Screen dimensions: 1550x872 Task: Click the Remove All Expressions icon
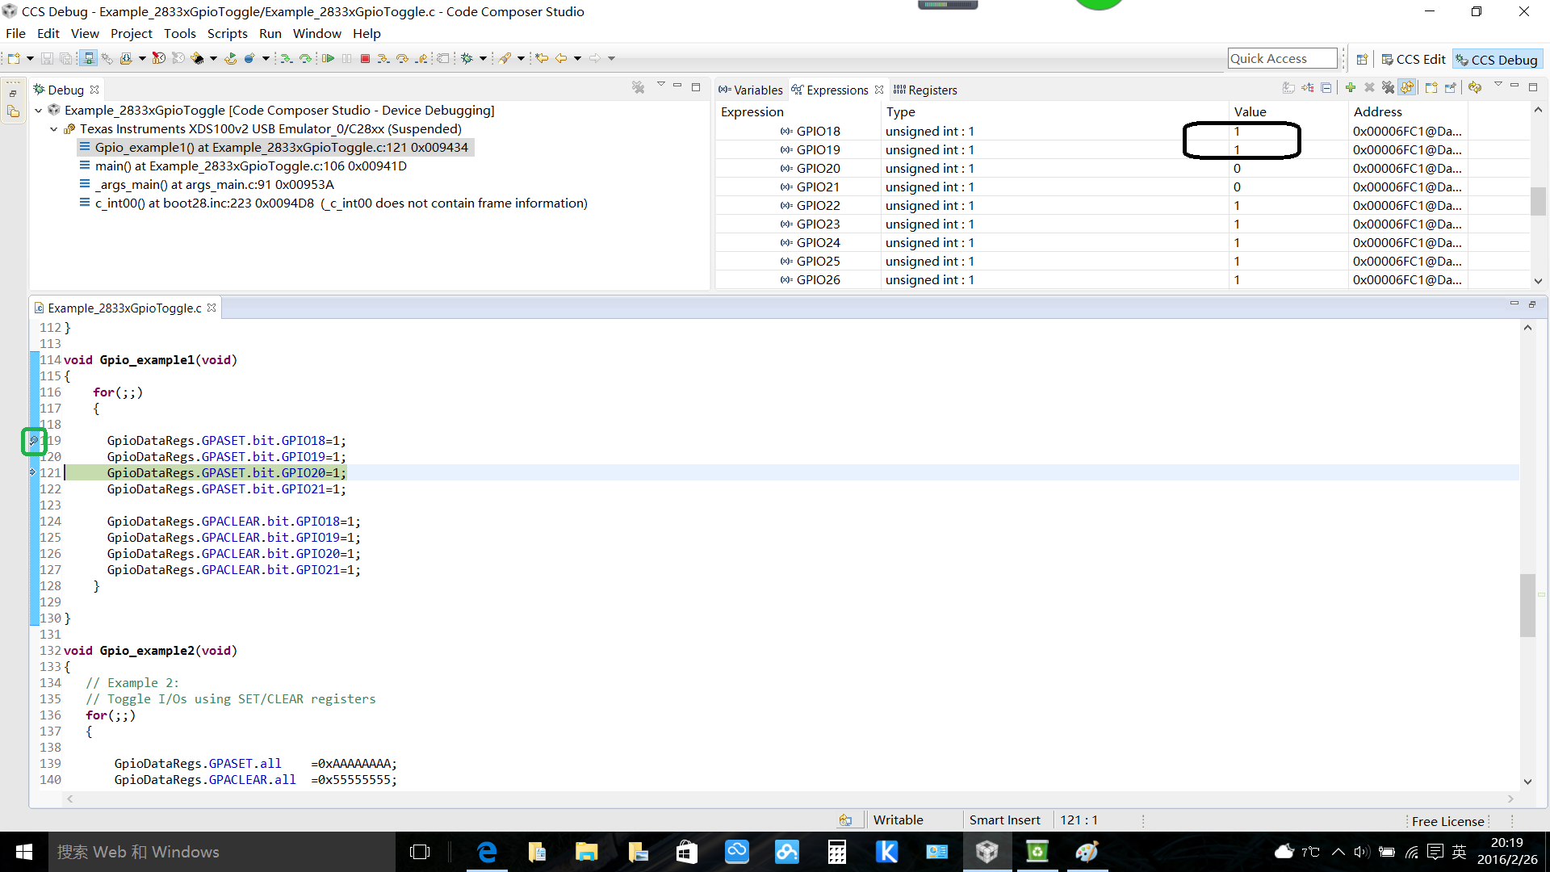1389,87
